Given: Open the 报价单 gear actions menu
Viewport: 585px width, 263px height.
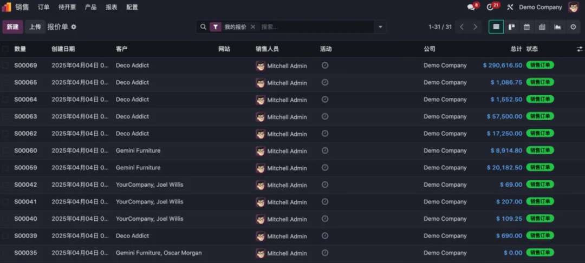Looking at the screenshot, I should pyautogui.click(x=74, y=27).
